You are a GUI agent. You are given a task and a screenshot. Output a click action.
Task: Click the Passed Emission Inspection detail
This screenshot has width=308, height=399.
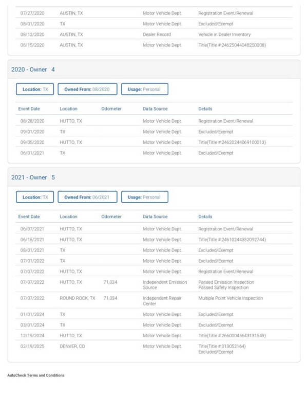pos(226,282)
